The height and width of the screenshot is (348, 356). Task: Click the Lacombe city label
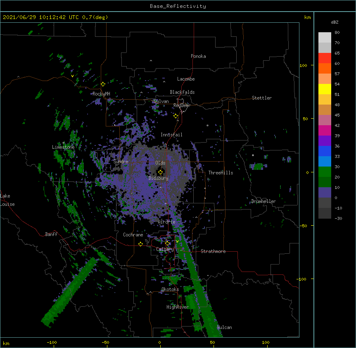coord(186,79)
